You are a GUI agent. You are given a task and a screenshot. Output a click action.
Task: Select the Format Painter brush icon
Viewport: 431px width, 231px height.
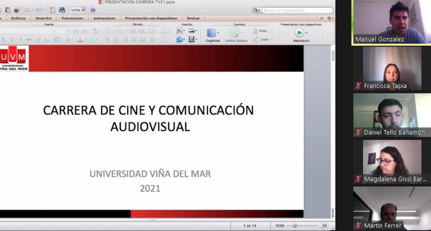(x=17, y=10)
